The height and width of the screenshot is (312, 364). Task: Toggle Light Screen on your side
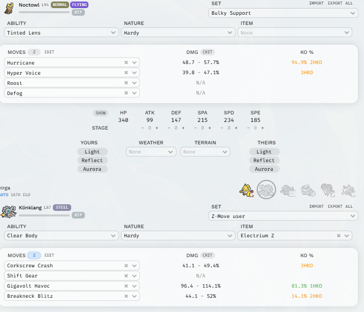pos(92,152)
